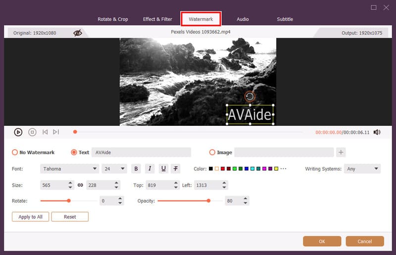Jump to next frame
The image size is (396, 255).
point(56,132)
